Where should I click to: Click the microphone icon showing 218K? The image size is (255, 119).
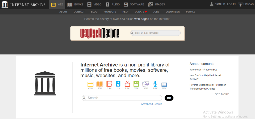(x=155, y=84)
